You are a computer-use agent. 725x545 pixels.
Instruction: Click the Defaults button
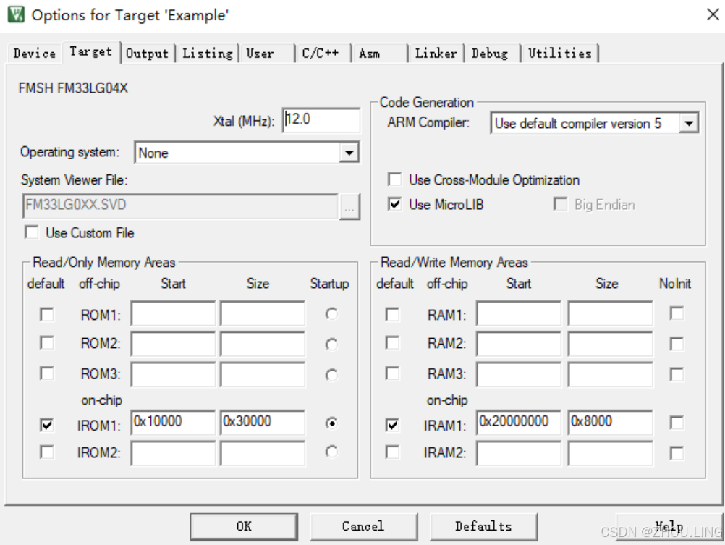[x=483, y=526]
